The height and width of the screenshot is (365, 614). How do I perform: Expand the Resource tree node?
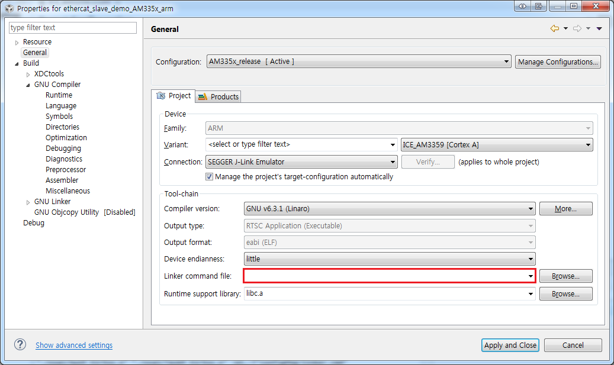pyautogui.click(x=17, y=42)
